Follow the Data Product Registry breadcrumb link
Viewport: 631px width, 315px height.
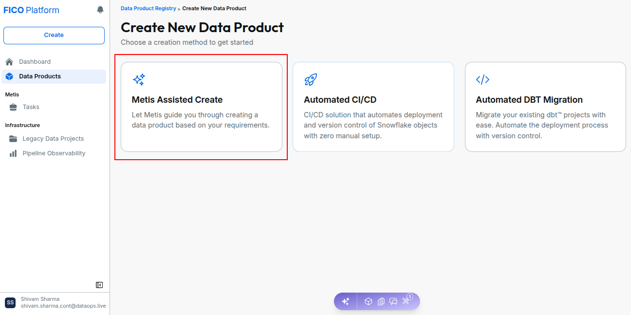[x=148, y=8]
